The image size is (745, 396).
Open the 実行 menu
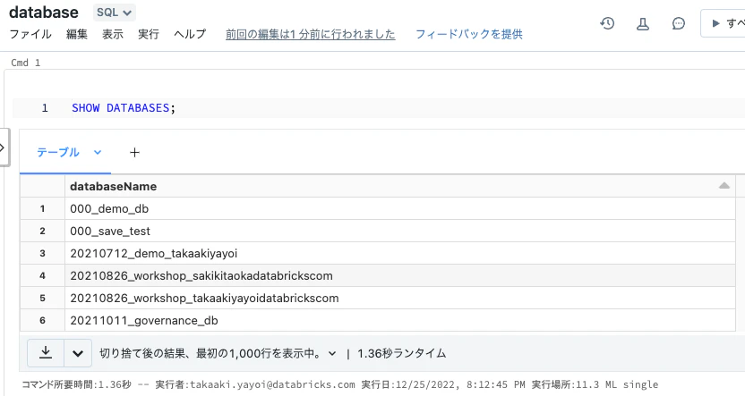click(149, 34)
